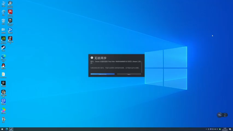233x131 pixels.
Task: Click the warning exclamation icon in dialog title
Action: click(92, 58)
